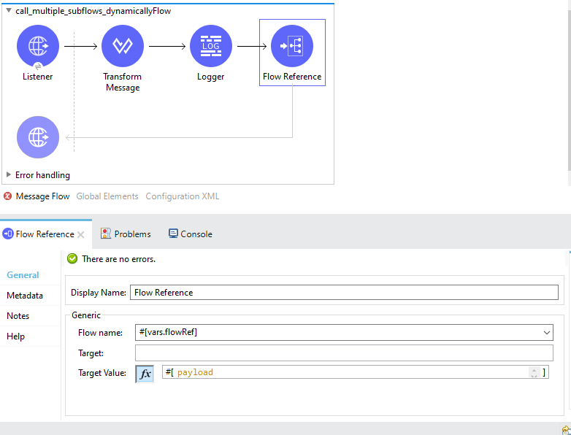571x435 pixels.
Task: Click the Problems tab icon
Action: 106,234
